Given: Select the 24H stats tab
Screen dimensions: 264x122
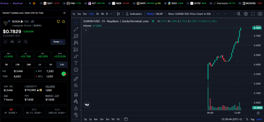Looking at the screenshot, I should (62, 65).
